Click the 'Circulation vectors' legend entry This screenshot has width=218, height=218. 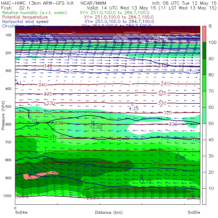pos(22,26)
